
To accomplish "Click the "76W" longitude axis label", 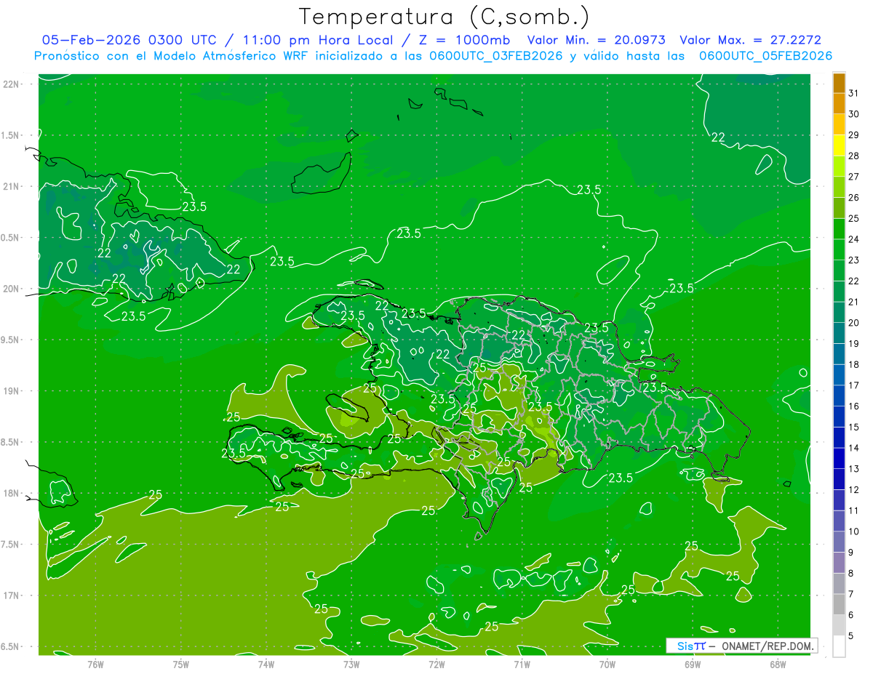I will click(x=96, y=665).
